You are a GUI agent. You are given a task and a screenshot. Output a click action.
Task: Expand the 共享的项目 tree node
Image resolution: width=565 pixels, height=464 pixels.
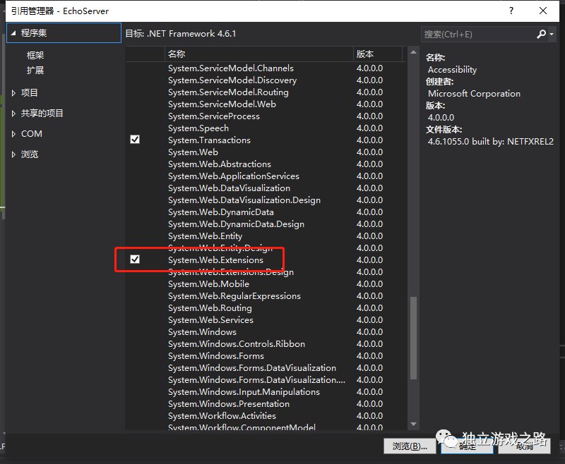tap(14, 114)
